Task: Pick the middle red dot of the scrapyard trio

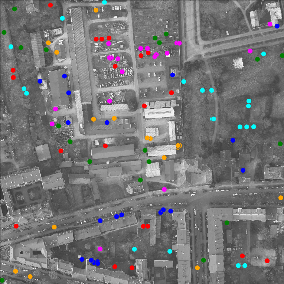Action: point(102,39)
